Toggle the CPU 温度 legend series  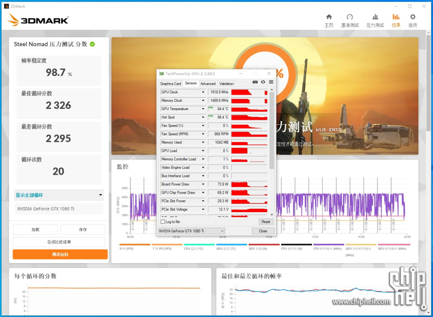(x=199, y=244)
